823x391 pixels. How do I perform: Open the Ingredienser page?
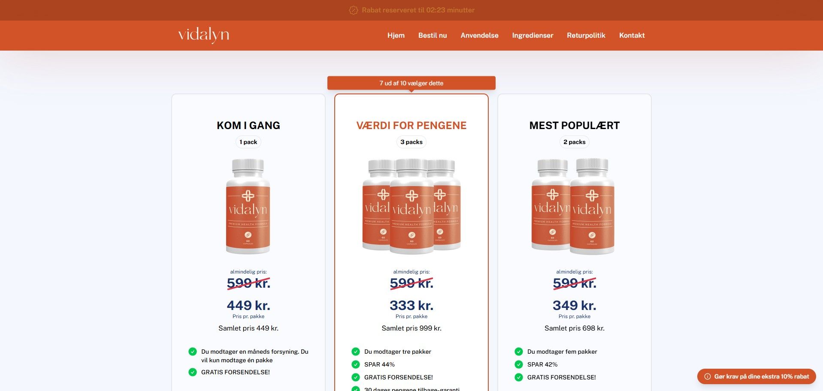click(x=532, y=36)
